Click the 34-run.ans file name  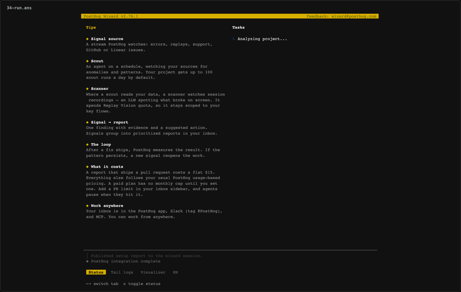coord(19,8)
